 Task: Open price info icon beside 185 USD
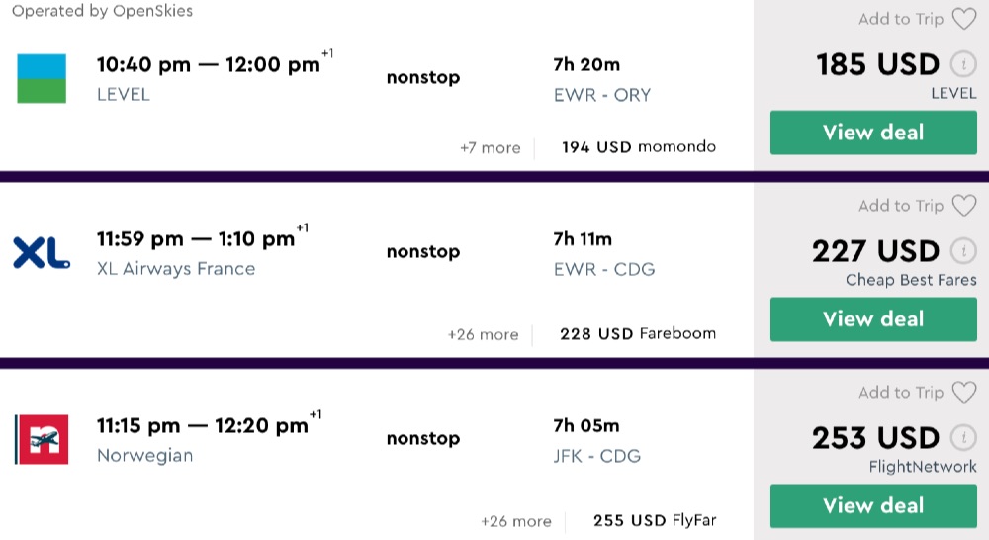(961, 65)
